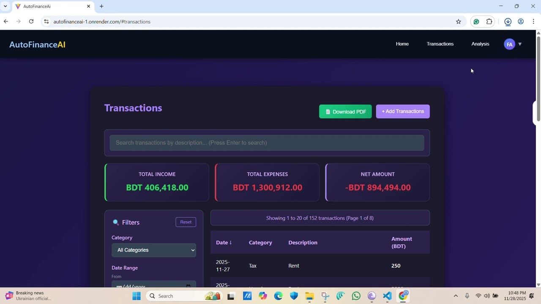Open the notifications bell icon
The width and height of the screenshot is (541, 304).
(532, 296)
